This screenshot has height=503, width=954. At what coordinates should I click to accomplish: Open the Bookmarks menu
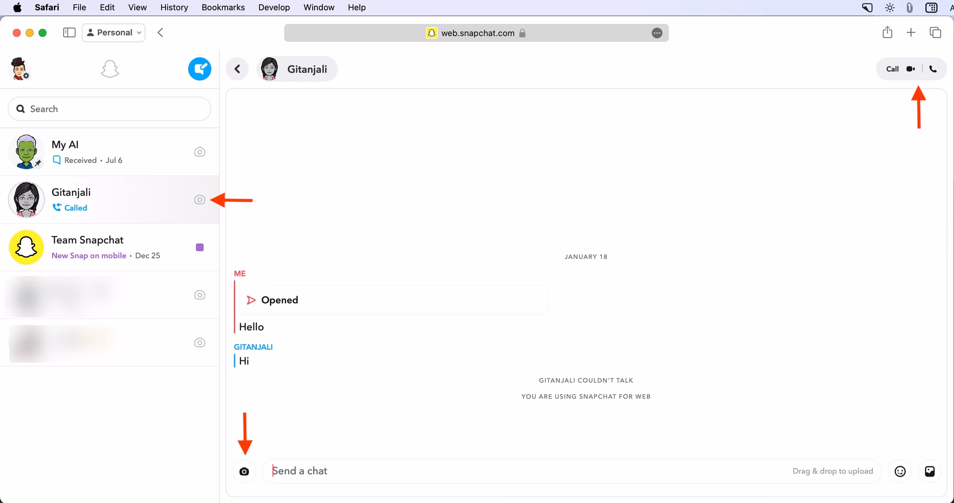(x=223, y=7)
